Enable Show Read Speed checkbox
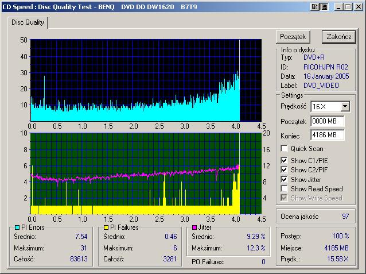Screen dimensions: 366x274 (284, 188)
